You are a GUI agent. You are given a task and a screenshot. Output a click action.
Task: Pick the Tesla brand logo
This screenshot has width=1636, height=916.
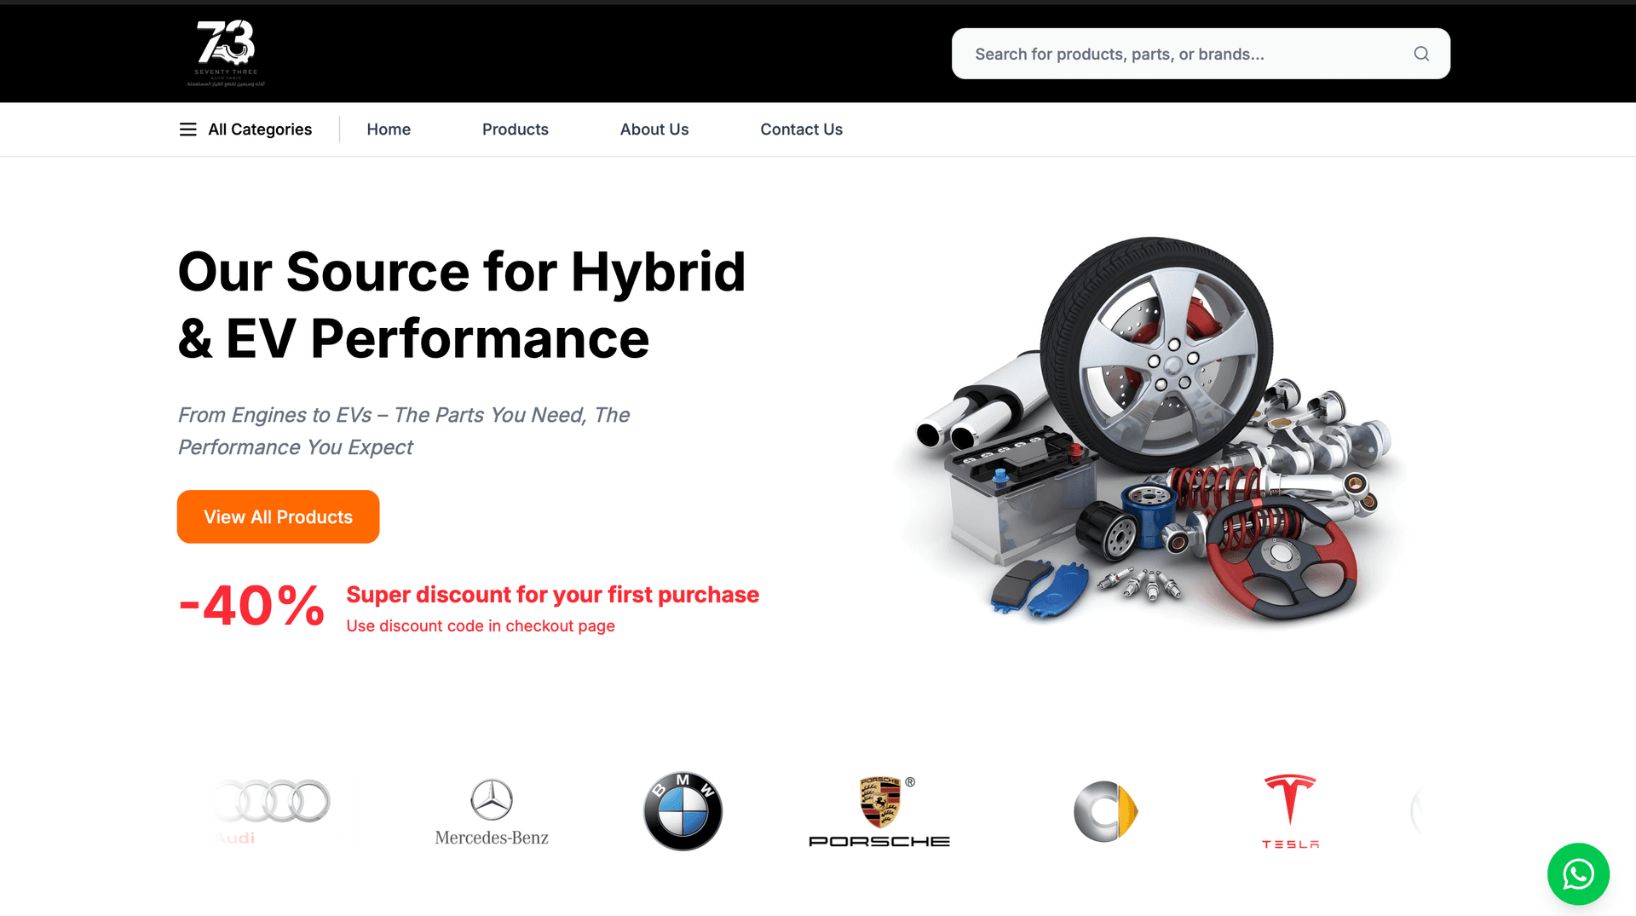click(1290, 811)
